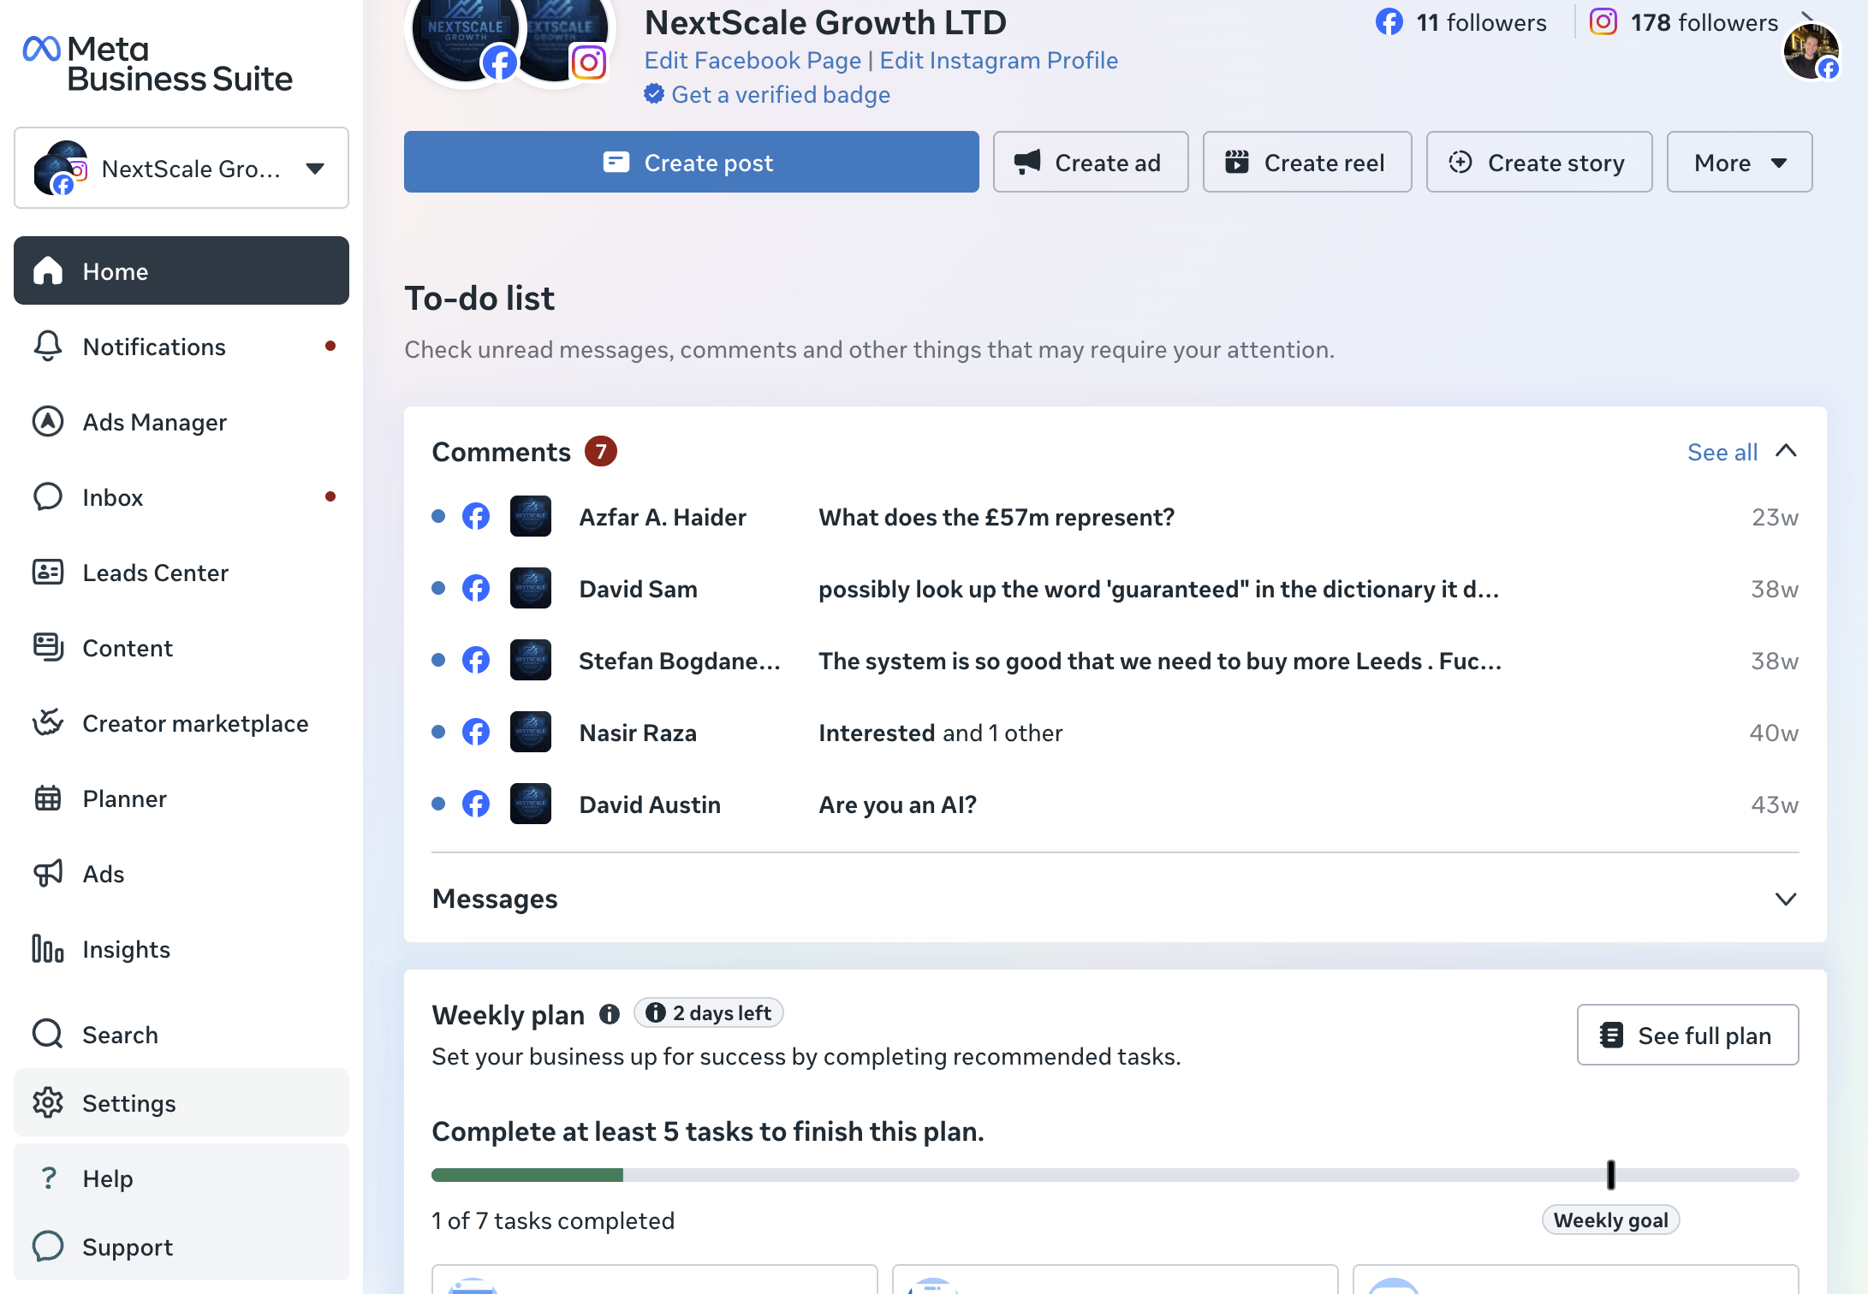Open David Sam 'guaranteed' comment
The height and width of the screenshot is (1294, 1868).
[1115, 589]
